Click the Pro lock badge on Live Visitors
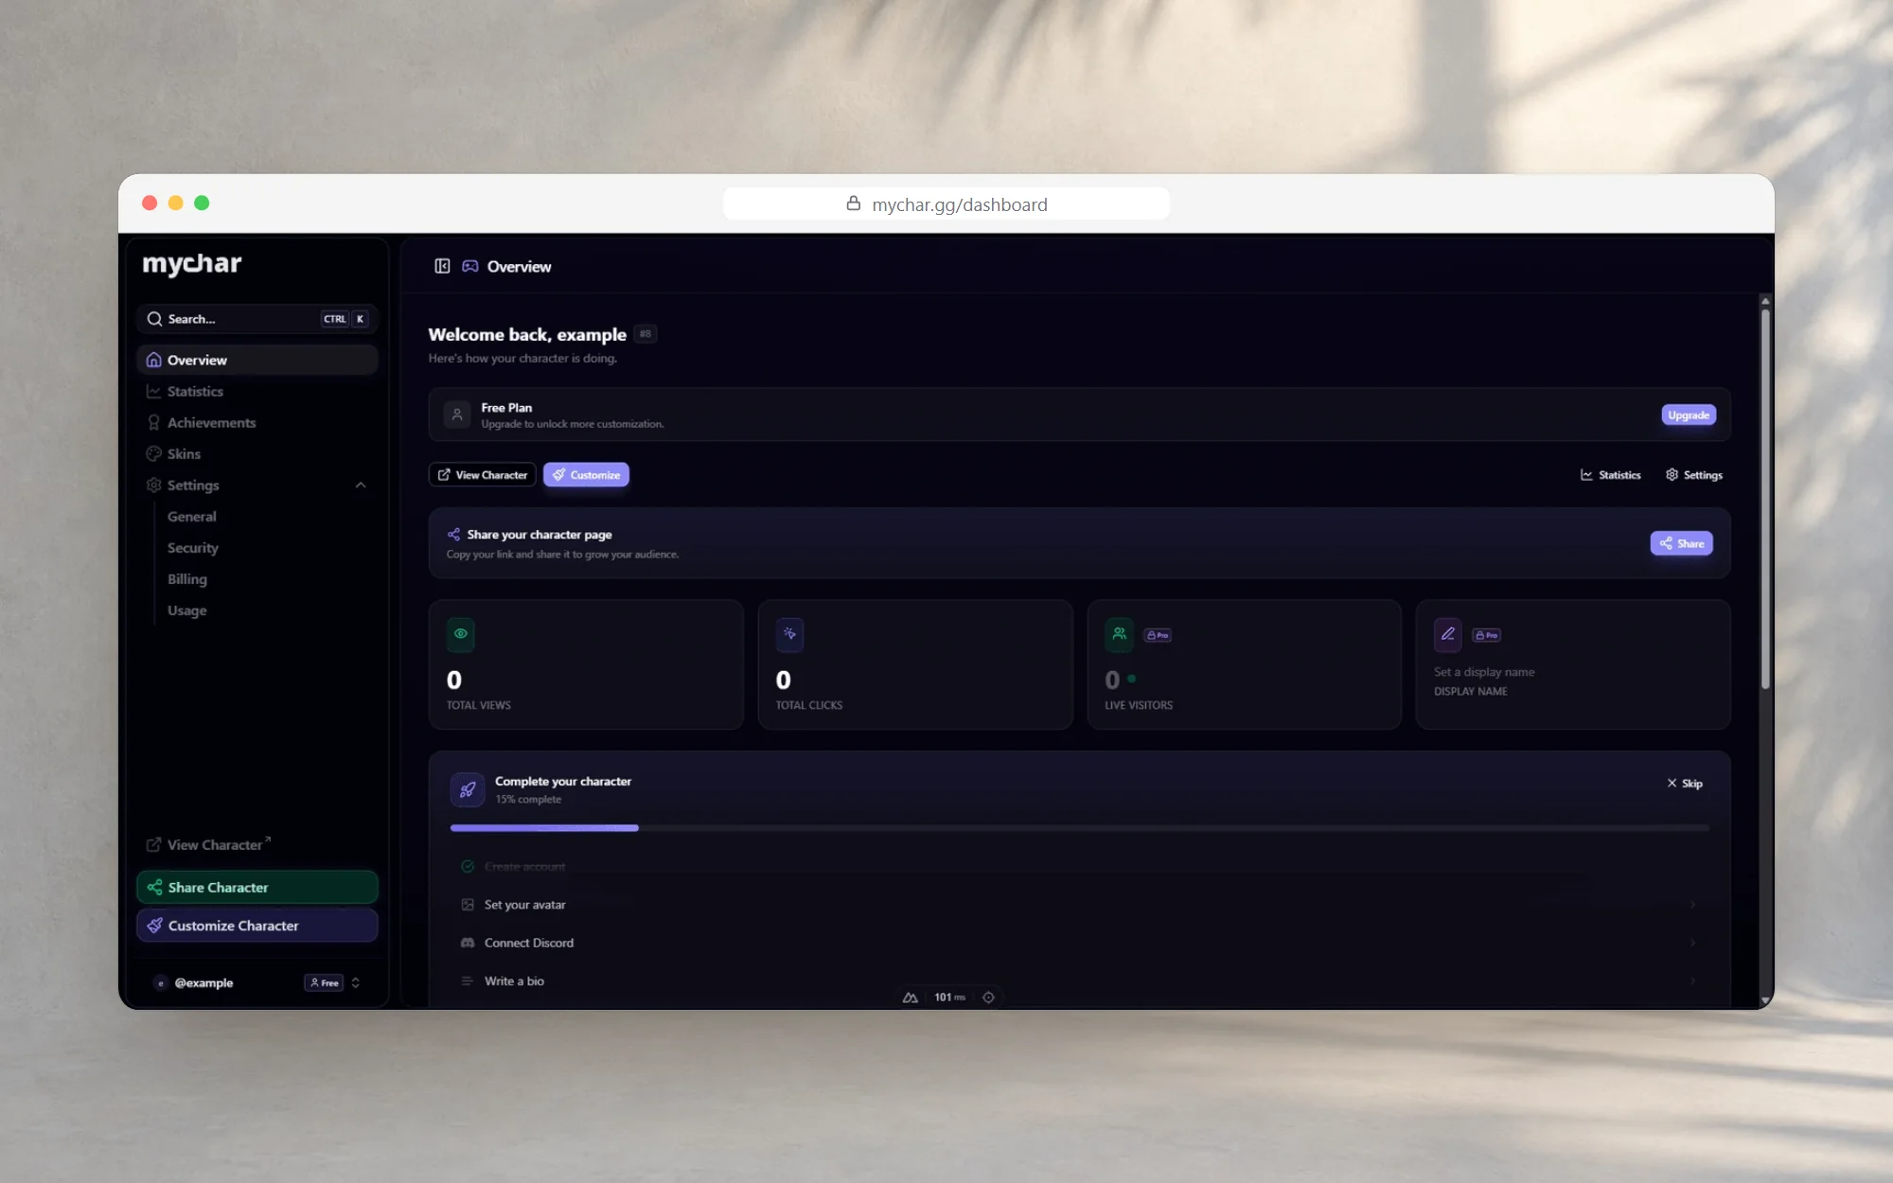The width and height of the screenshot is (1893, 1183). tap(1158, 635)
